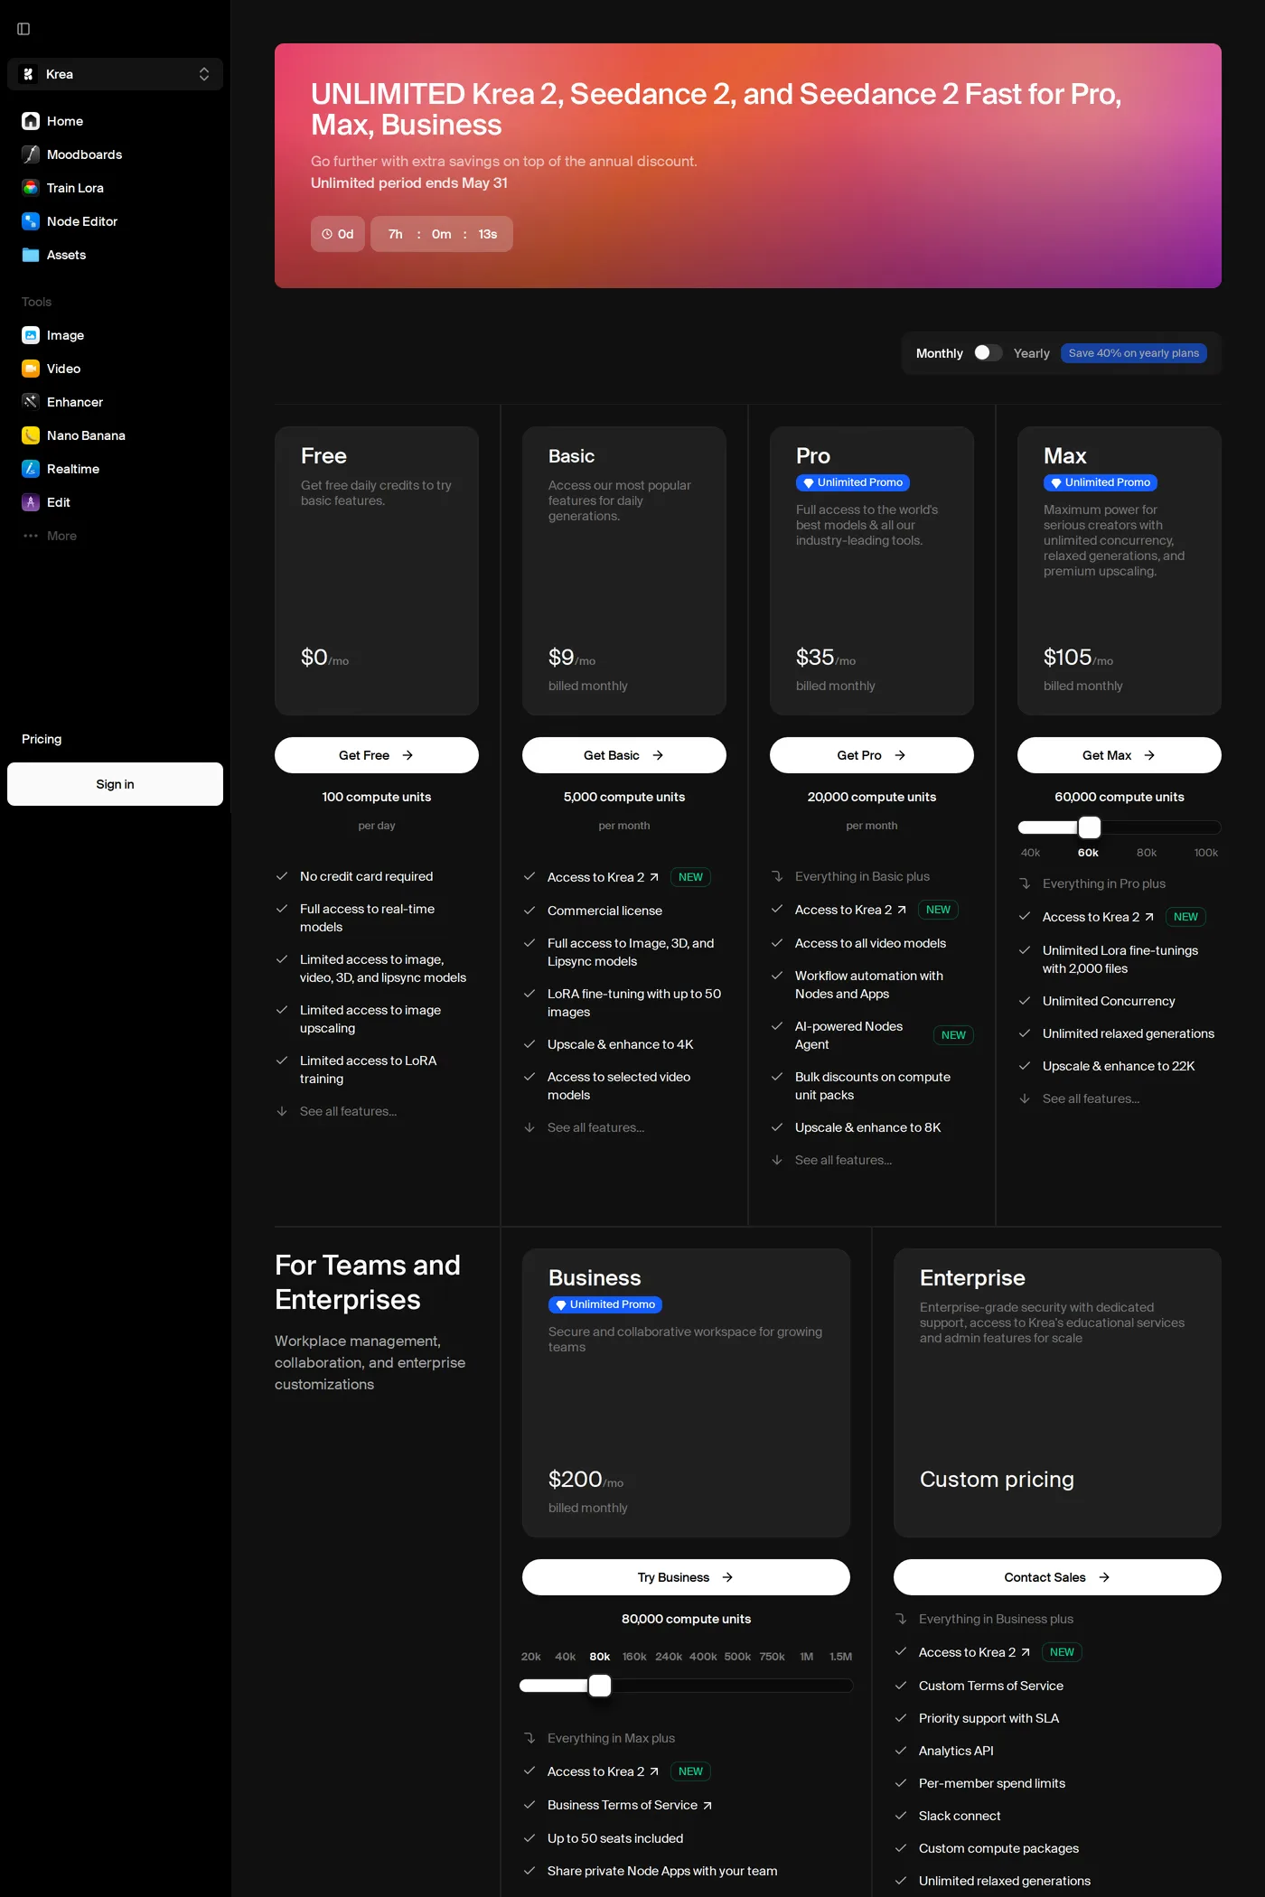This screenshot has height=1897, width=1265.
Task: Select 40k on the Max plan slider scale
Action: pyautogui.click(x=1030, y=853)
